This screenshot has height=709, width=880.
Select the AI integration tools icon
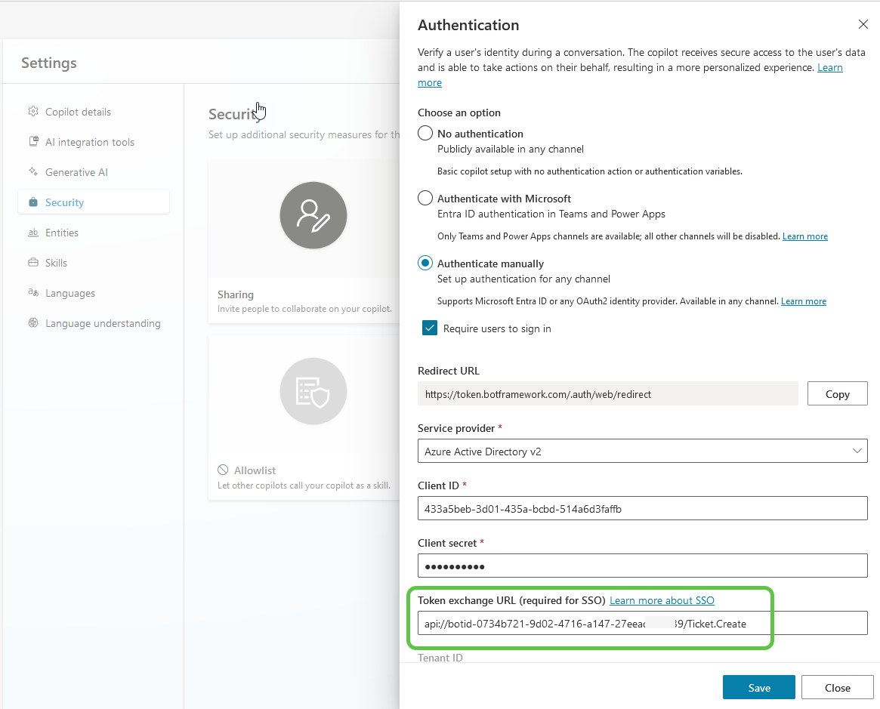click(x=33, y=141)
